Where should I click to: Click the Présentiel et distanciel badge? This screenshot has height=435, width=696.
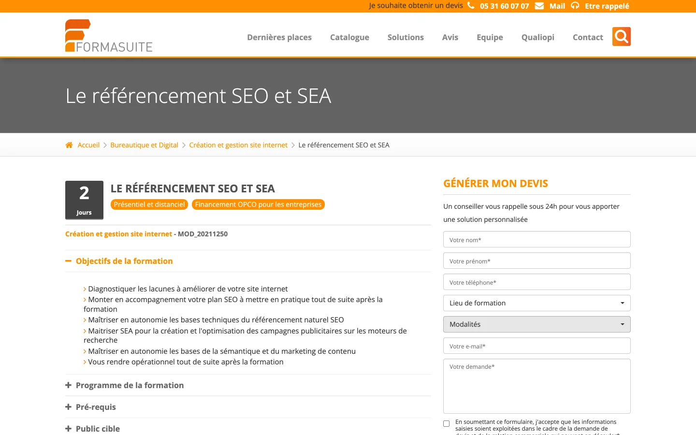pyautogui.click(x=149, y=204)
